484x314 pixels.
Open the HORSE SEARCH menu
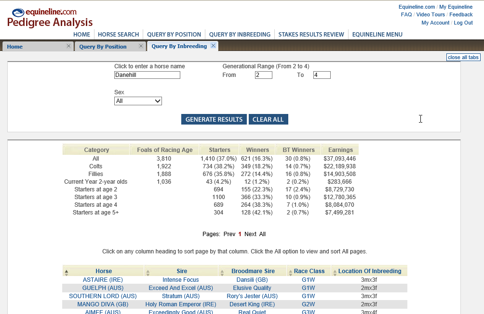pyautogui.click(x=118, y=35)
